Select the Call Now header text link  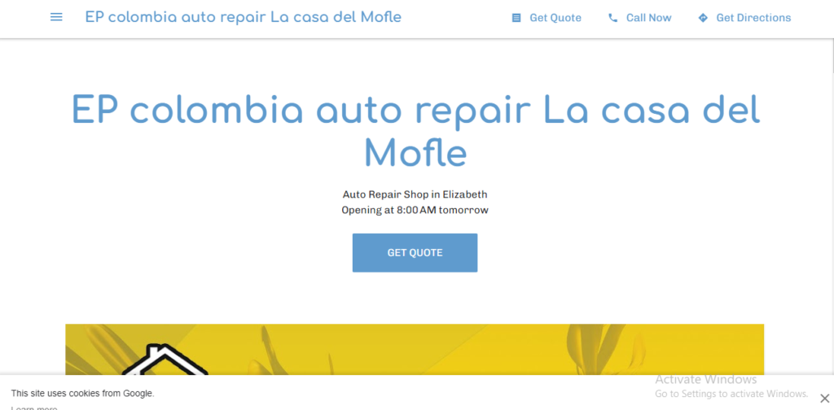[648, 18]
